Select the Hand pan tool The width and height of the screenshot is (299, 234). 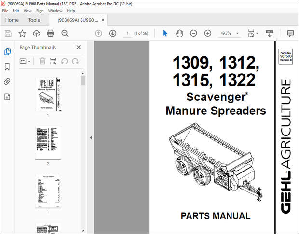(x=179, y=33)
